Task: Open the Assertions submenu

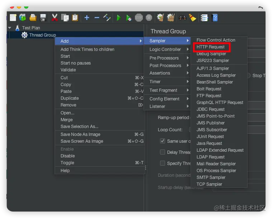Action: point(167,73)
